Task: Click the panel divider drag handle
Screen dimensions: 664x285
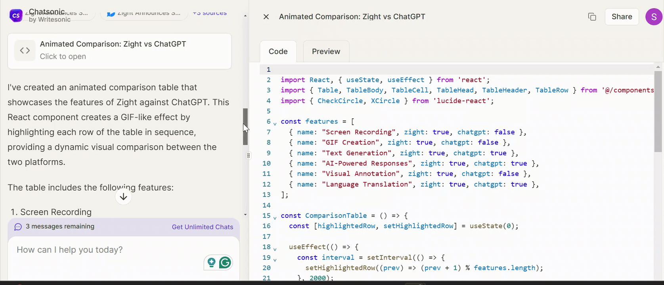Action: (x=249, y=156)
